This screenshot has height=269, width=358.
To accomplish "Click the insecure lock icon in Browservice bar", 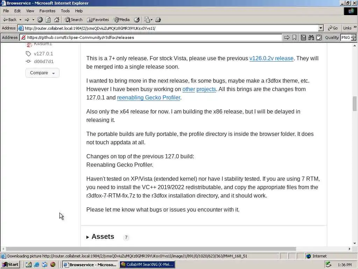I will click(23, 37).
